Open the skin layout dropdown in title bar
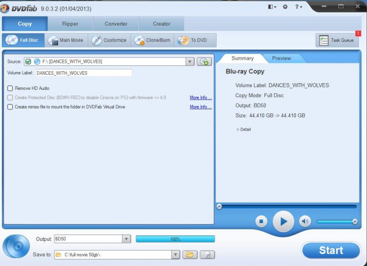The height and width of the screenshot is (266, 367). point(272,7)
